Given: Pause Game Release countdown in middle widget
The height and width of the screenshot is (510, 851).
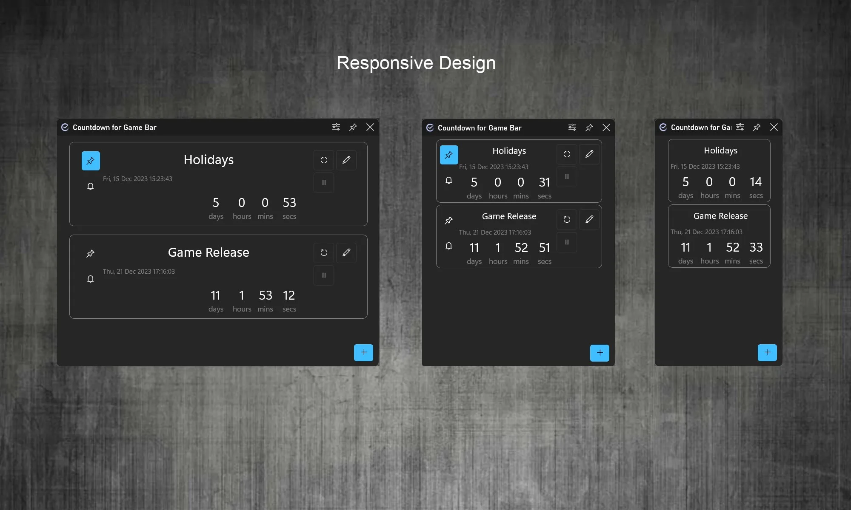Looking at the screenshot, I should click(567, 242).
